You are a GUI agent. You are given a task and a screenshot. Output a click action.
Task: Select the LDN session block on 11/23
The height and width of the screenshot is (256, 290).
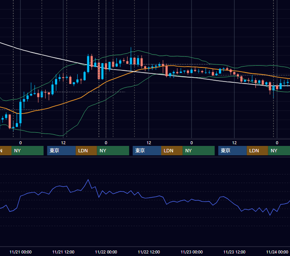click(x=258, y=151)
